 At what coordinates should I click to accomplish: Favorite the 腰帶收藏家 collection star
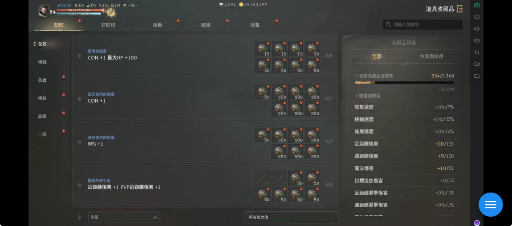click(79, 56)
